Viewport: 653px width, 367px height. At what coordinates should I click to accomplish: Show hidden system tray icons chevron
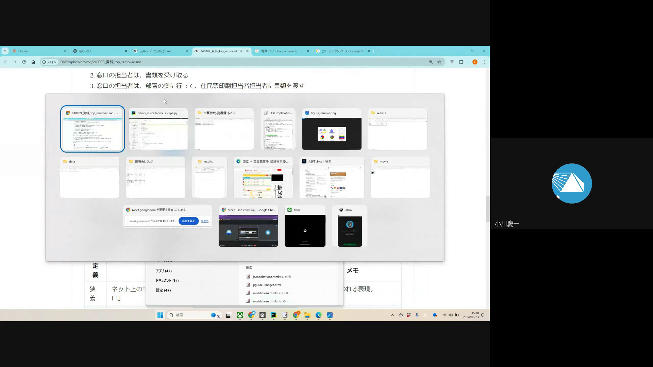coord(392,315)
